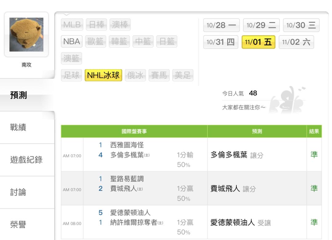This screenshot has height=240, width=332.
Task: Select the MLB league filter
Action: coord(72,25)
